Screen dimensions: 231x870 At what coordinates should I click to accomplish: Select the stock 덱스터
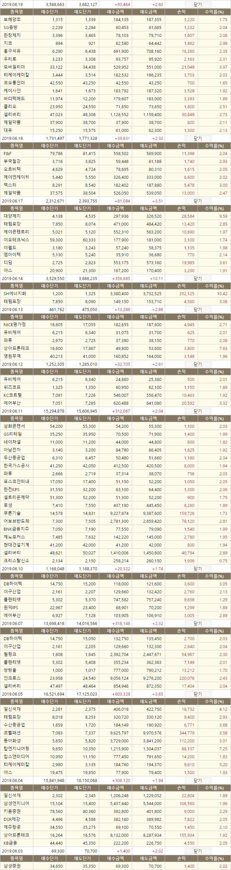(10, 185)
